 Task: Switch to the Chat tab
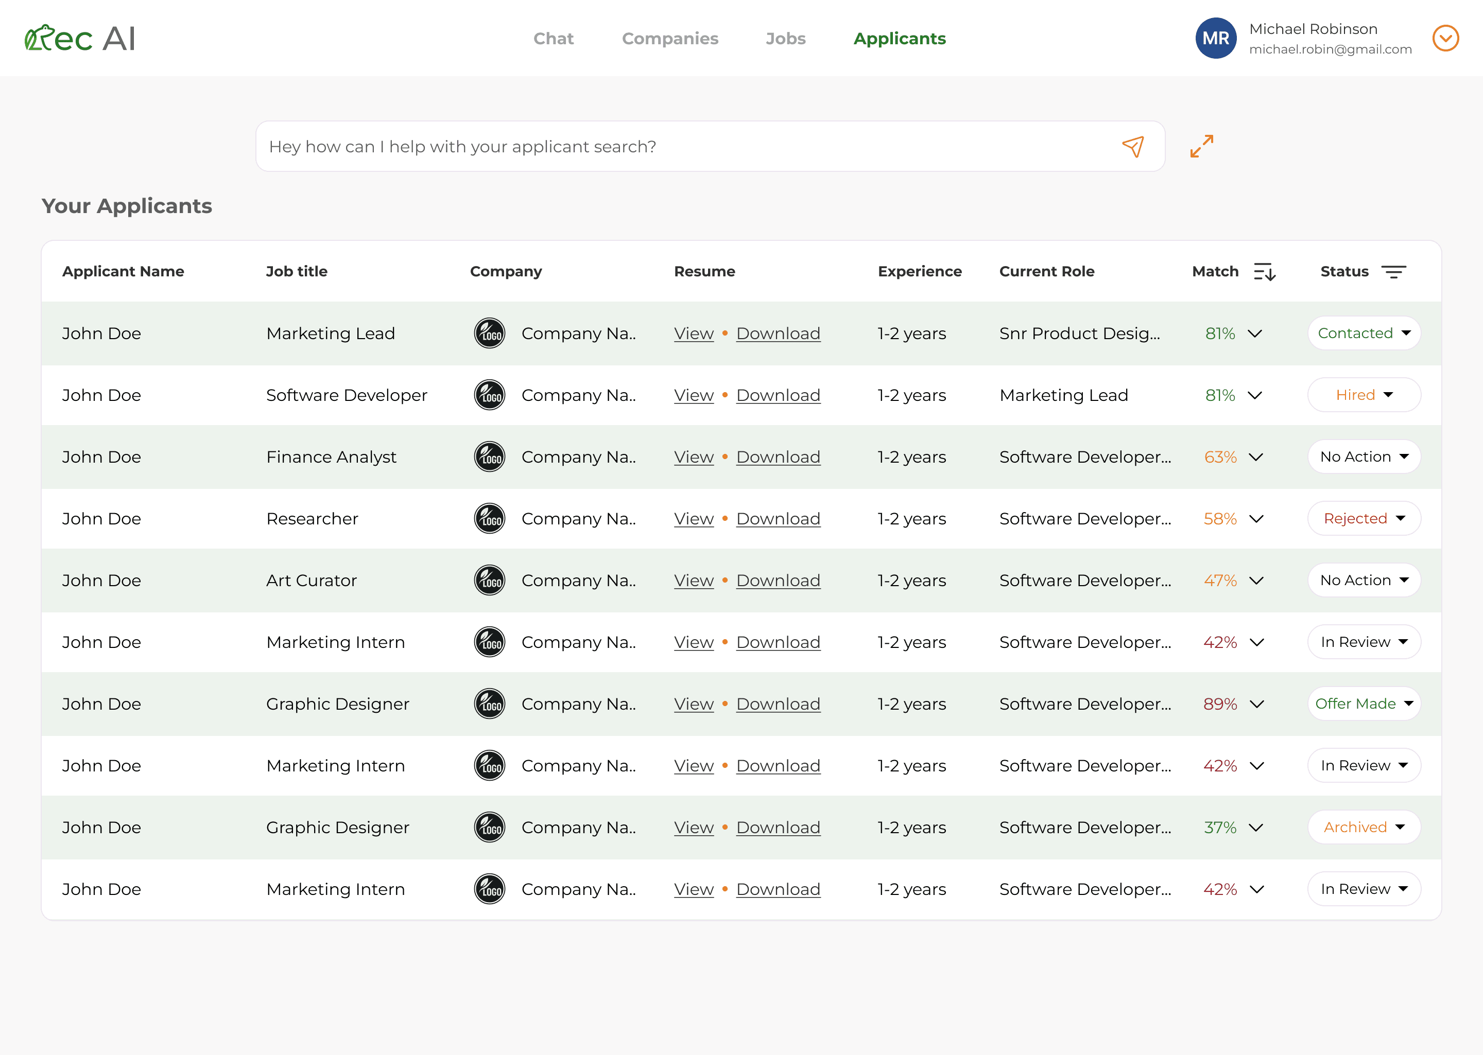click(553, 38)
